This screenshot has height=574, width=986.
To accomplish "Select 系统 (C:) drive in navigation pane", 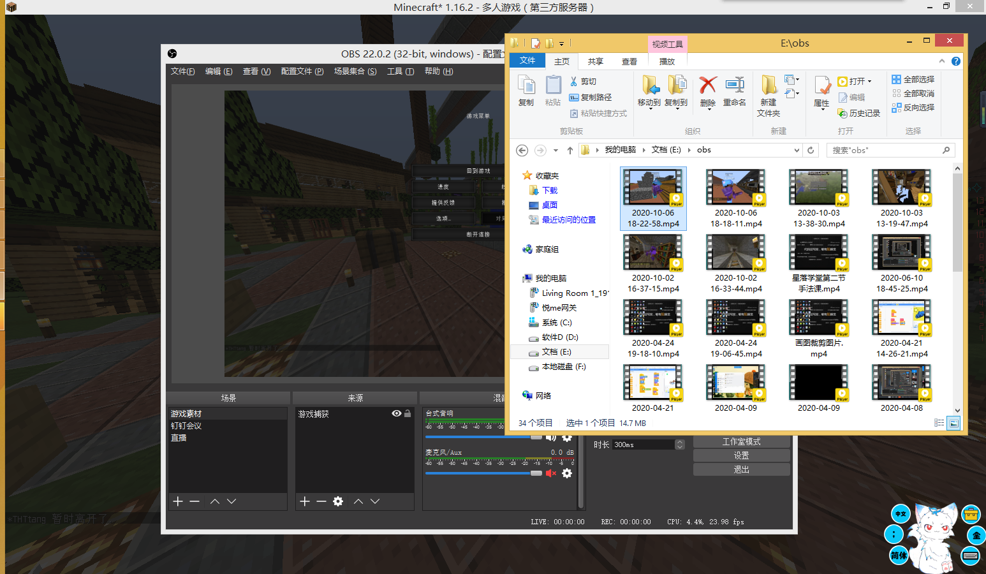I will (557, 322).
